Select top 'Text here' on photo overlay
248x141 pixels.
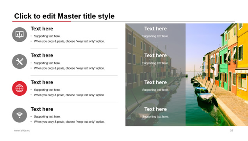(155, 29)
